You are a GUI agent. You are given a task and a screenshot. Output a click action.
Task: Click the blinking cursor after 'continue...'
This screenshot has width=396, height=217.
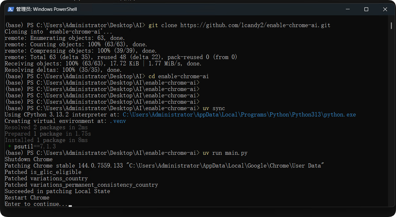click(70, 205)
